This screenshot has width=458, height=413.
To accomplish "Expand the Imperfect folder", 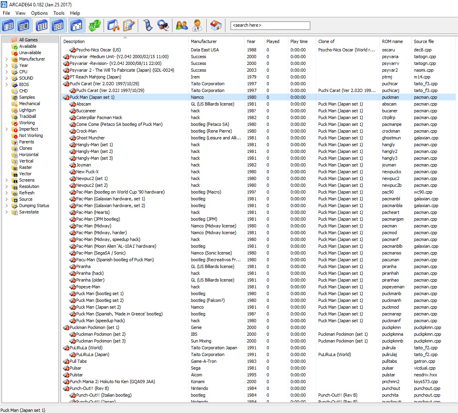I will click(6, 129).
